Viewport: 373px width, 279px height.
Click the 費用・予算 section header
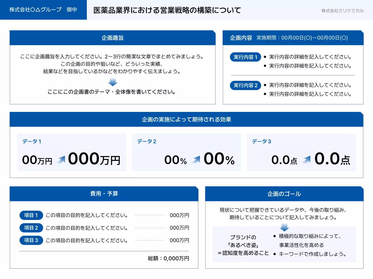pyautogui.click(x=104, y=194)
